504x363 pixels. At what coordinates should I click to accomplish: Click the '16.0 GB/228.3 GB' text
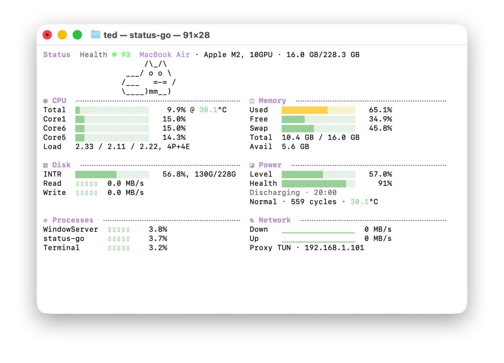coord(323,55)
